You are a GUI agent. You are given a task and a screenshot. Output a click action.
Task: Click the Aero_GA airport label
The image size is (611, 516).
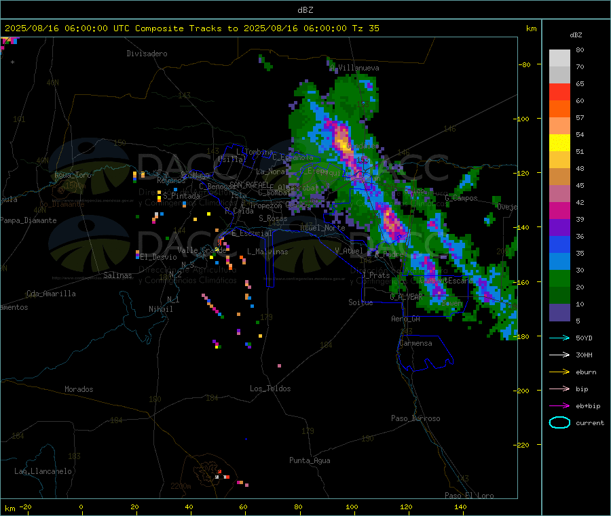coord(406,319)
